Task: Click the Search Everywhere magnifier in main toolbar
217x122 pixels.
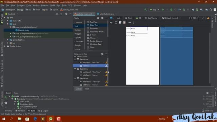Action: 211,9
